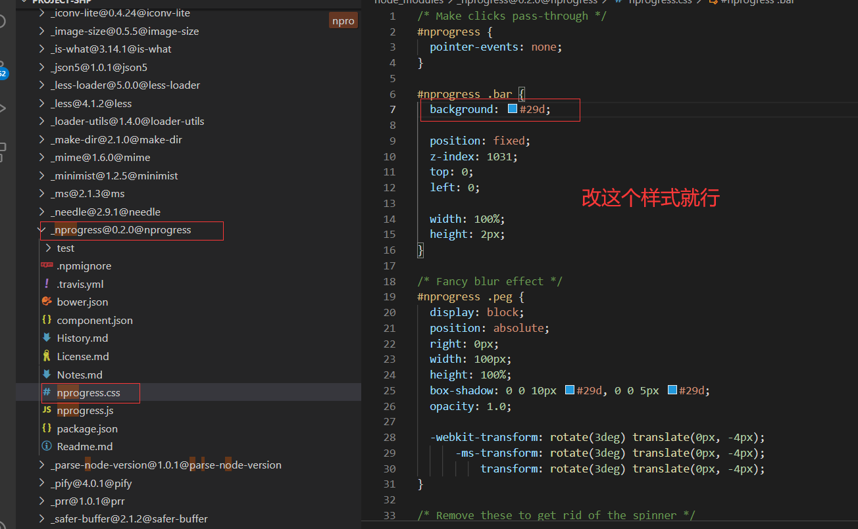Click the markdown arrow icon beside Notes.md
Image resolution: width=858 pixels, height=529 pixels.
point(47,375)
